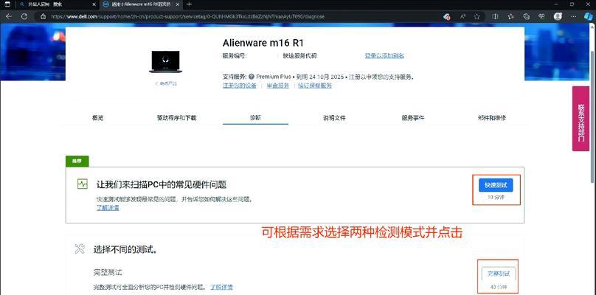Screen dimensions: 596x295
Task: Open the pink 联系支持部门 side button
Action: click(581, 118)
